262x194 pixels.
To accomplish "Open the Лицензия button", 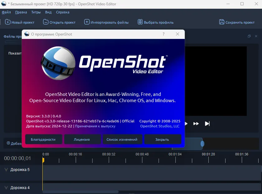I will point(82,140).
